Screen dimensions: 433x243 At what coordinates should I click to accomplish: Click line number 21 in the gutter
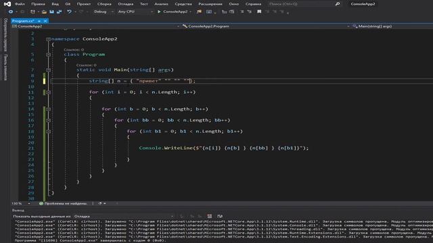pyautogui.click(x=31, y=148)
